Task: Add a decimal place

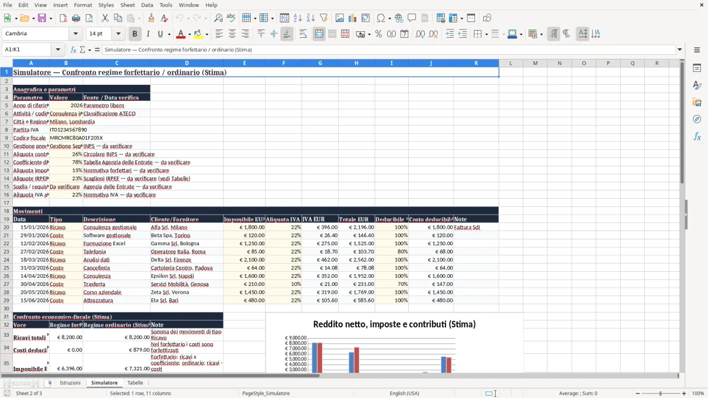Action: pyautogui.click(x=420, y=34)
